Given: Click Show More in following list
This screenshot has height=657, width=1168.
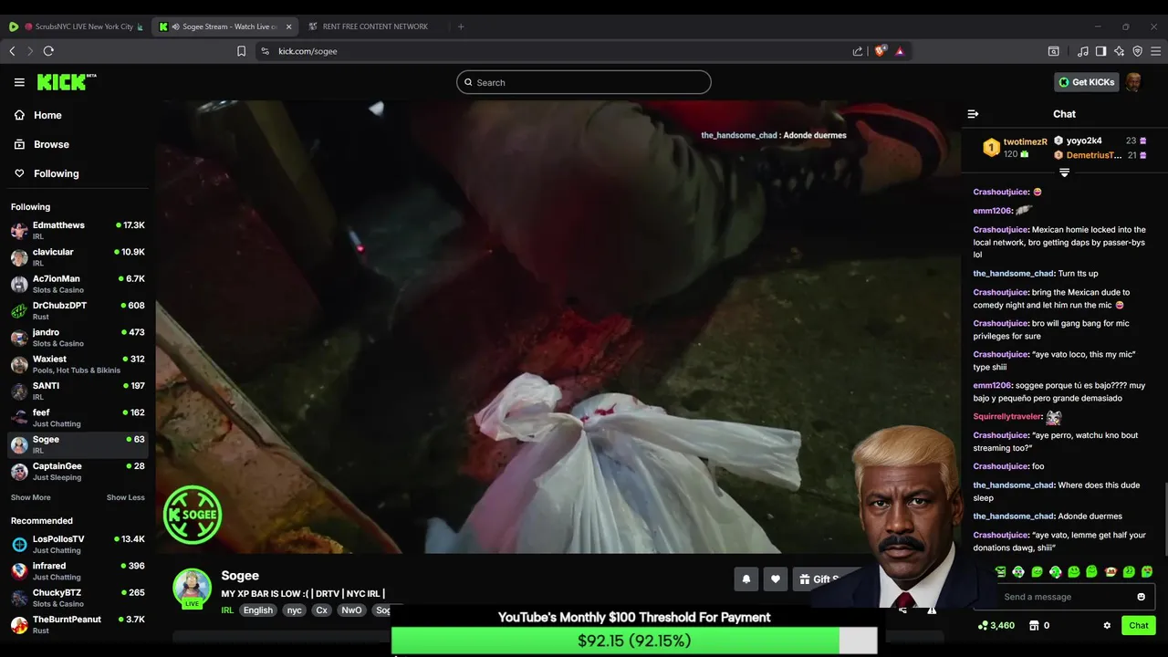Looking at the screenshot, I should (x=30, y=497).
